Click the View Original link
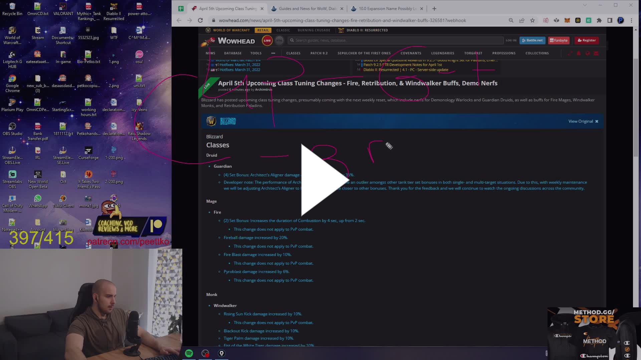Screen dimensions: 641x360 [x=581, y=121]
